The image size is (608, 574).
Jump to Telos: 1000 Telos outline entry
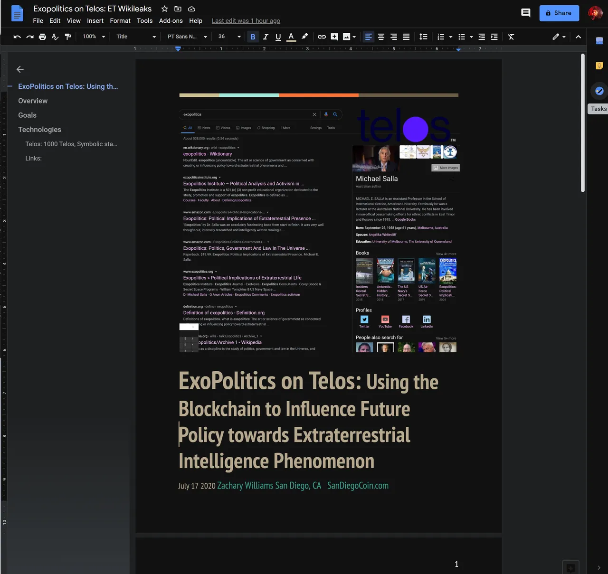pos(71,144)
